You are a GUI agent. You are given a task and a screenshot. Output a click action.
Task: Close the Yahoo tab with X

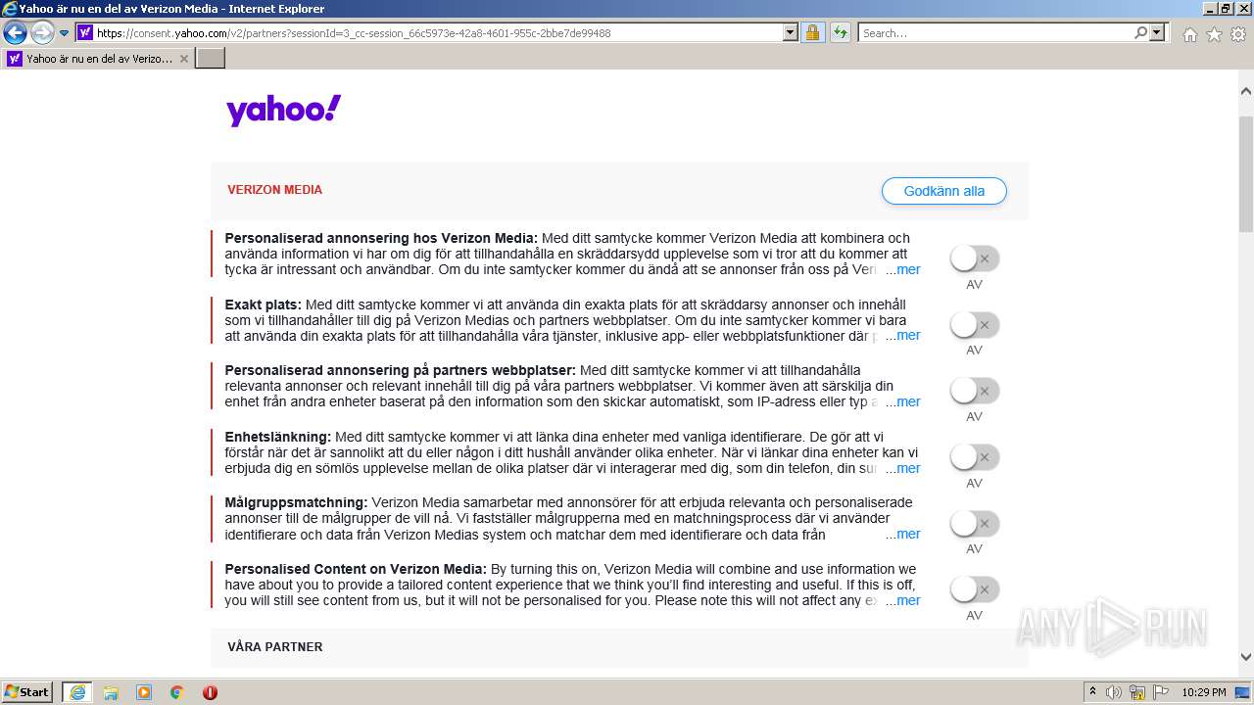[184, 59]
